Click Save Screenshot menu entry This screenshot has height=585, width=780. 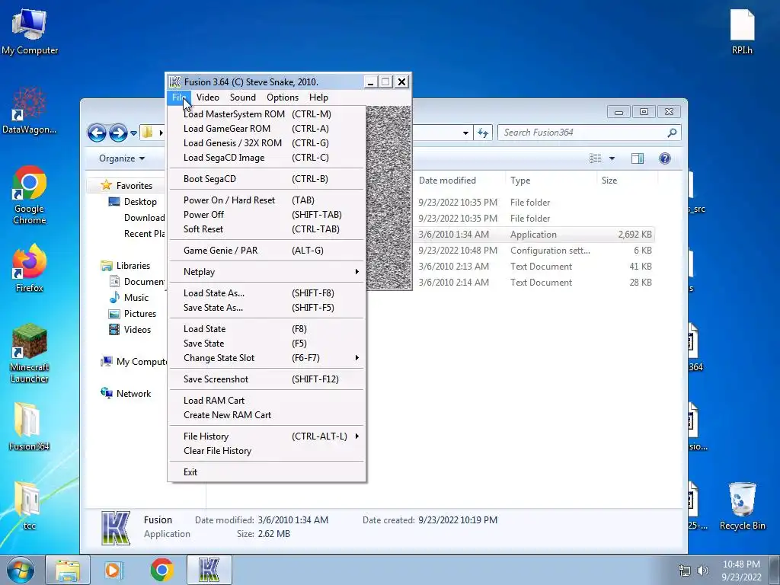click(267, 379)
